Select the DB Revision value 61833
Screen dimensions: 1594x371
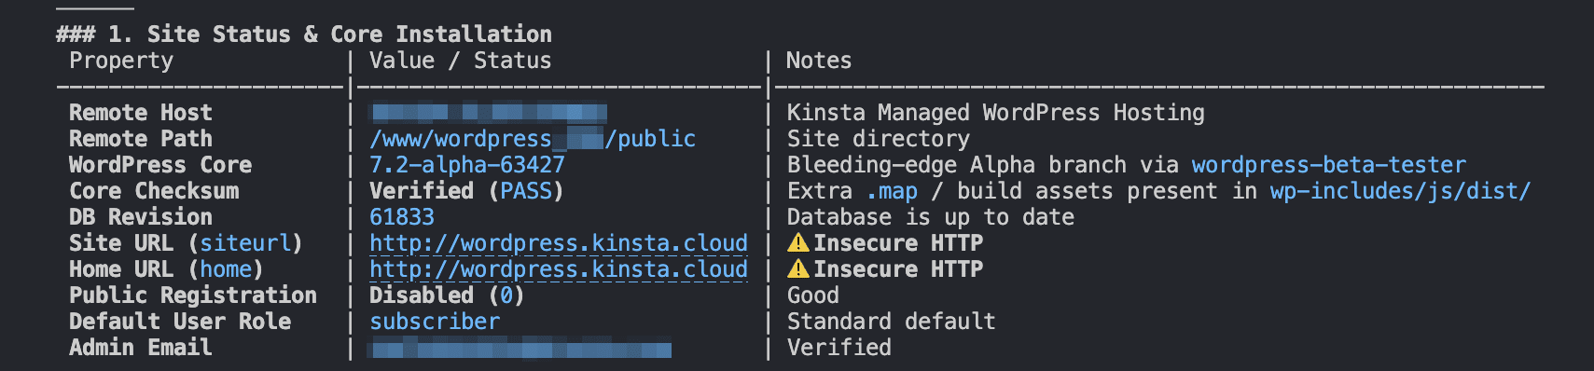(x=402, y=217)
